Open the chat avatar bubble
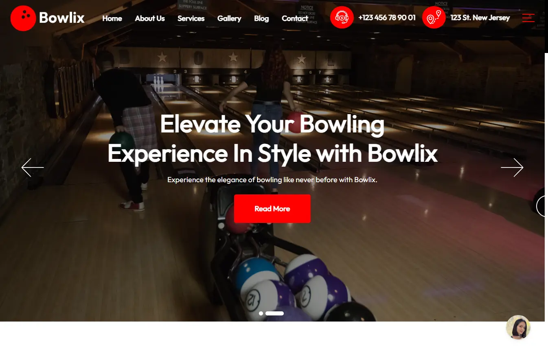Viewport: 548px width, 346px height. [518, 327]
